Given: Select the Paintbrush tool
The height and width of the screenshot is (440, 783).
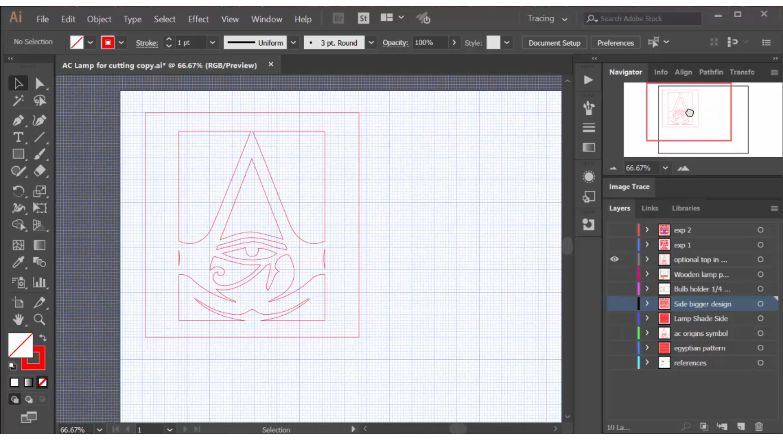Looking at the screenshot, I should click(40, 154).
